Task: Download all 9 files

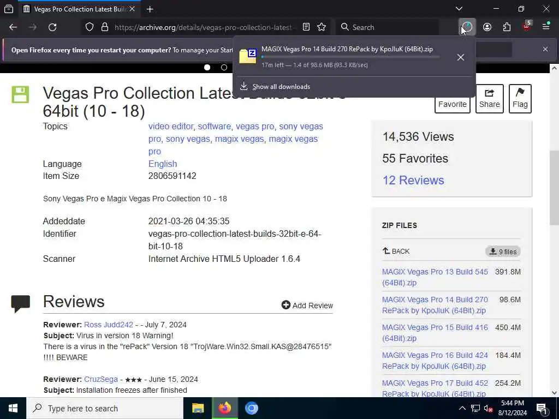Action: 503,252
